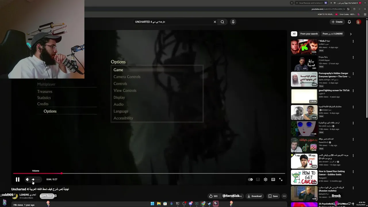This screenshot has height=207, width=368.
Task: Select the From your search chip
Action: [309, 34]
